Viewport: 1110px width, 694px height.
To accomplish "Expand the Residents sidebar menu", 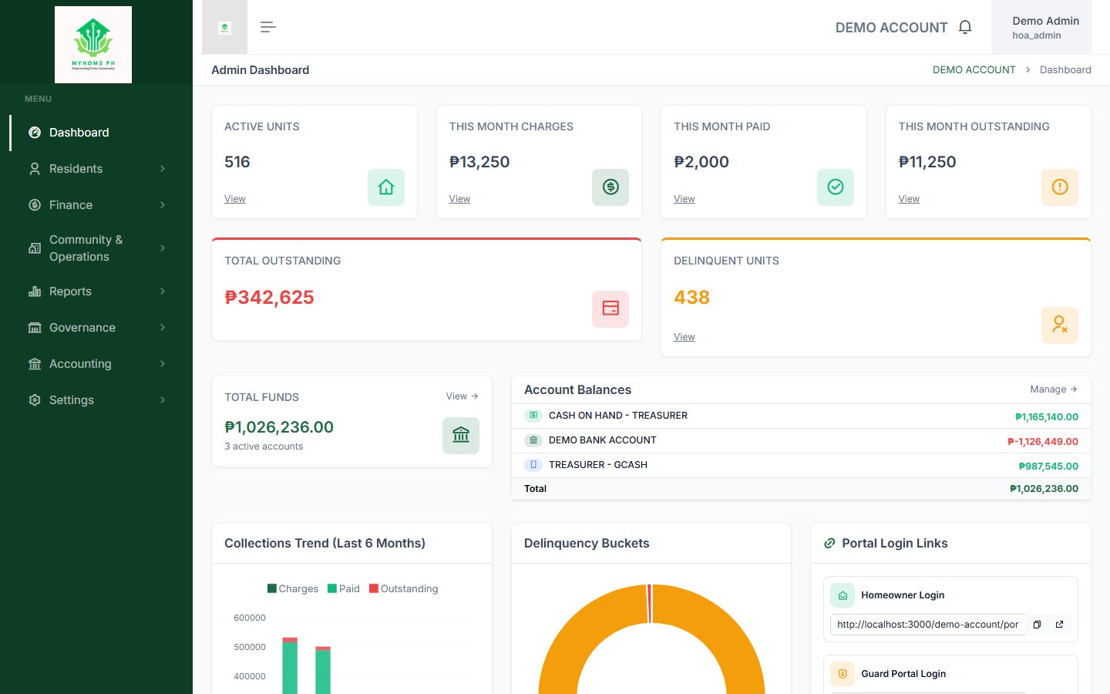I will 96,169.
